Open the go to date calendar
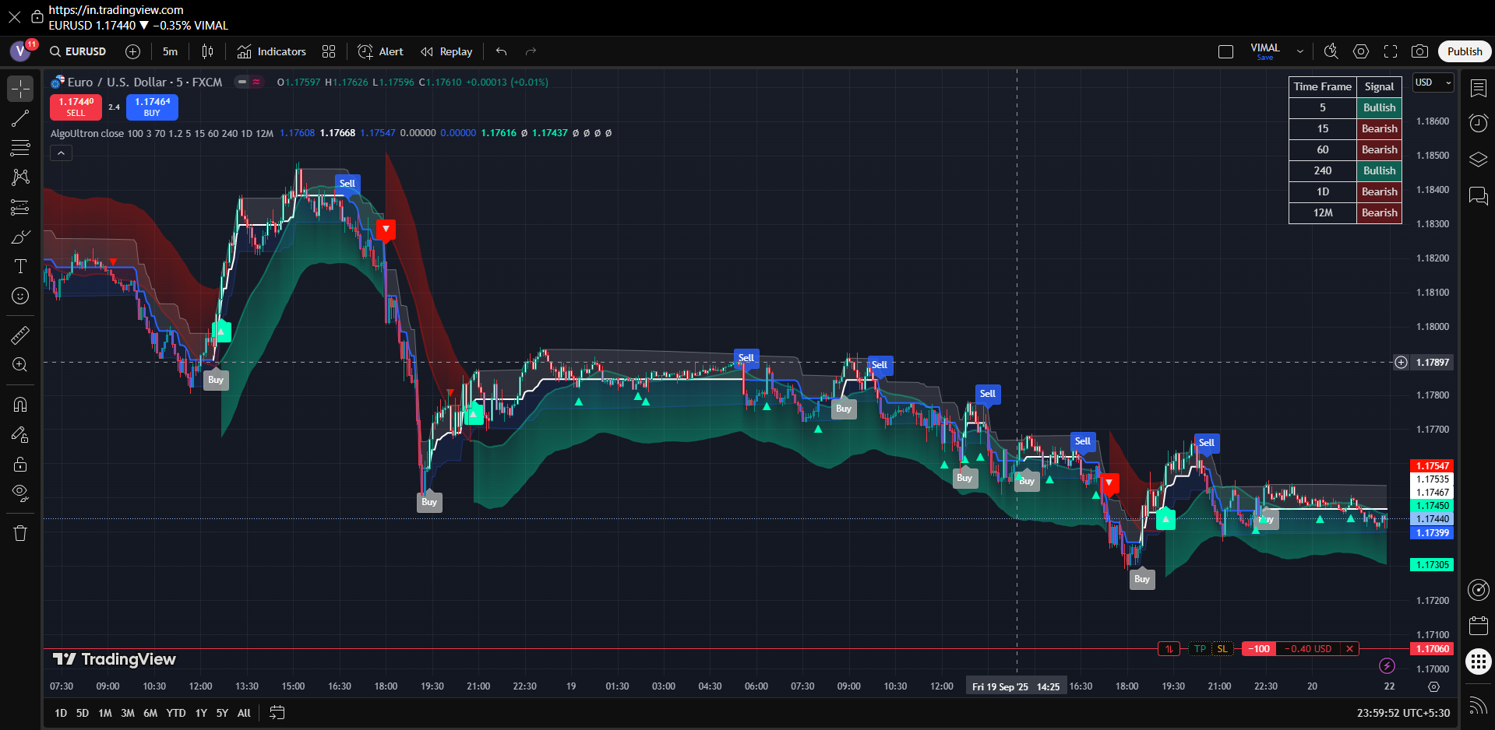This screenshot has height=730, width=1495. click(x=277, y=713)
